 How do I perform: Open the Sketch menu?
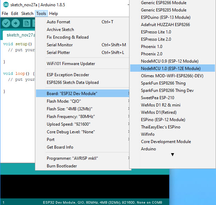(27, 14)
